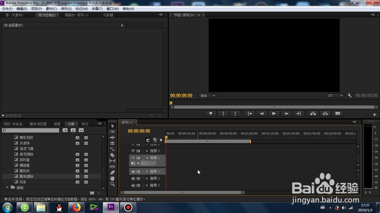Open the 序列(S) menu
The image size is (380, 213).
[66, 9]
